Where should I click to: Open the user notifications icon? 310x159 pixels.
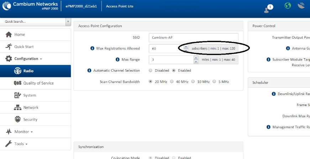click(x=268, y=9)
